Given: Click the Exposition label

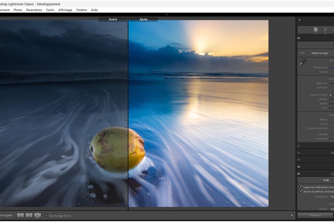Looking at the screenshot, I should point(322,83).
